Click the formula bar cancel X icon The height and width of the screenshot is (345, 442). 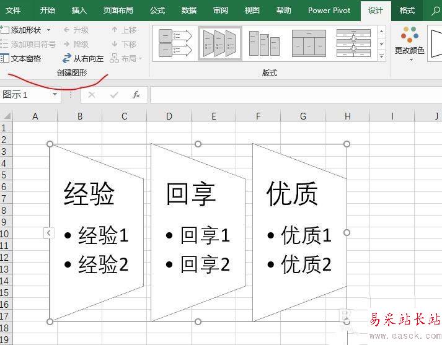pos(92,95)
